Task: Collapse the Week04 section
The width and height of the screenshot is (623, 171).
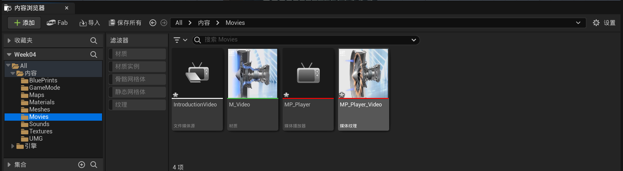Action: click(x=9, y=55)
